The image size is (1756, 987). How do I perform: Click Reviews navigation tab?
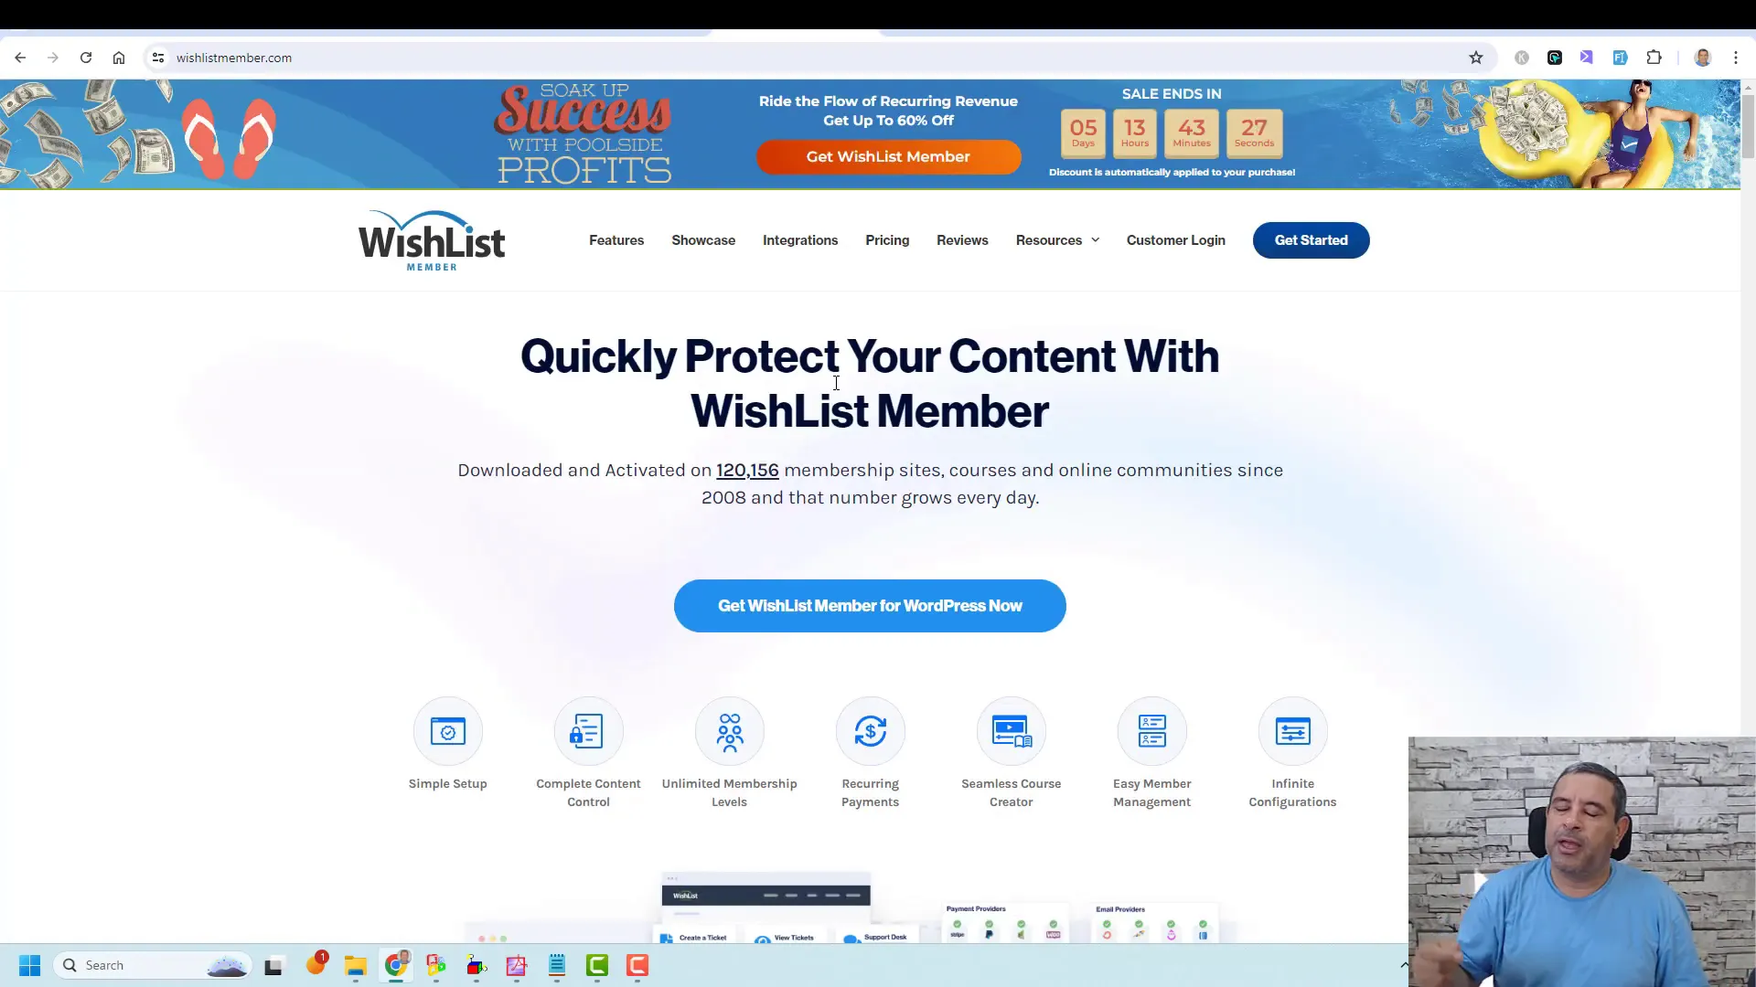[961, 239]
